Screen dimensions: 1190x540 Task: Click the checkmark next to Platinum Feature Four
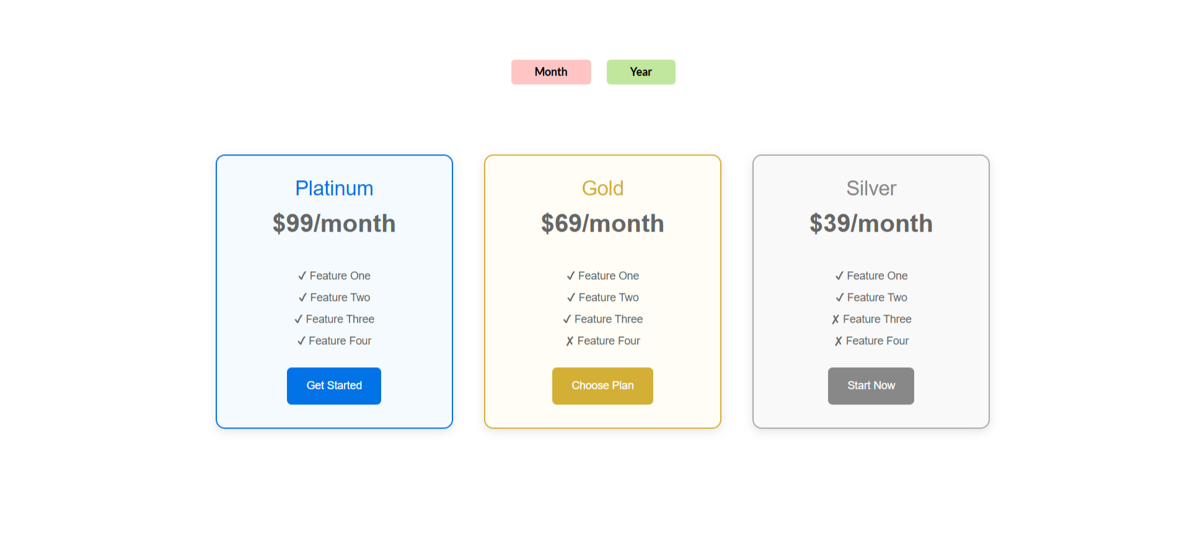301,341
